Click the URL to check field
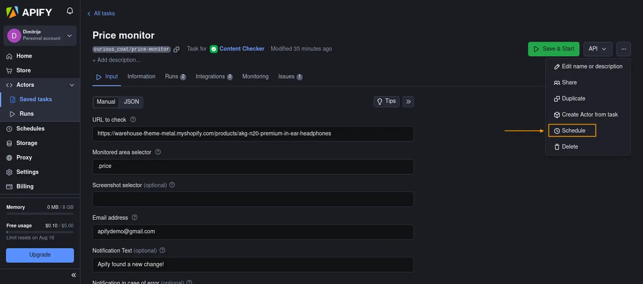This screenshot has height=284, width=643. (x=253, y=134)
